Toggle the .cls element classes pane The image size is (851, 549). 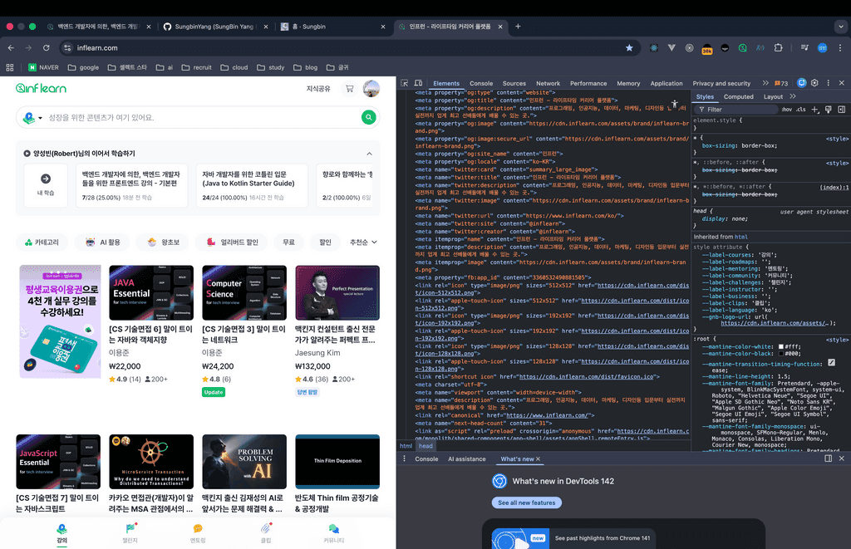pos(801,109)
